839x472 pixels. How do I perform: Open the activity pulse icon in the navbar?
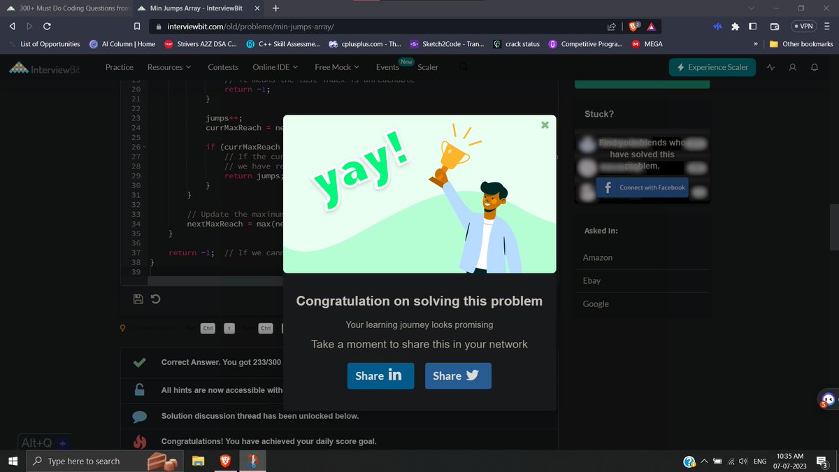(x=770, y=67)
